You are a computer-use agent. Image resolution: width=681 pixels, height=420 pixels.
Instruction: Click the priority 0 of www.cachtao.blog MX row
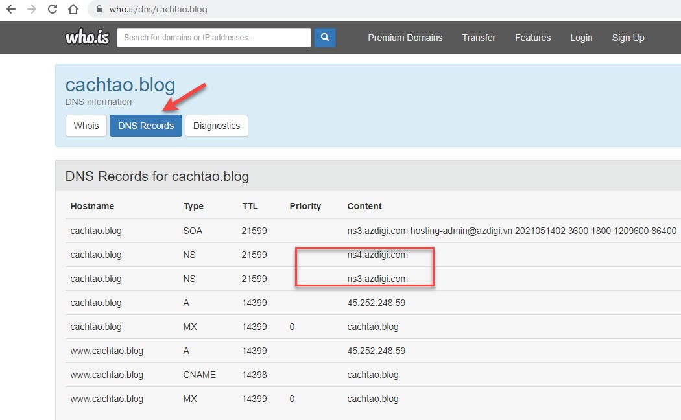(292, 399)
